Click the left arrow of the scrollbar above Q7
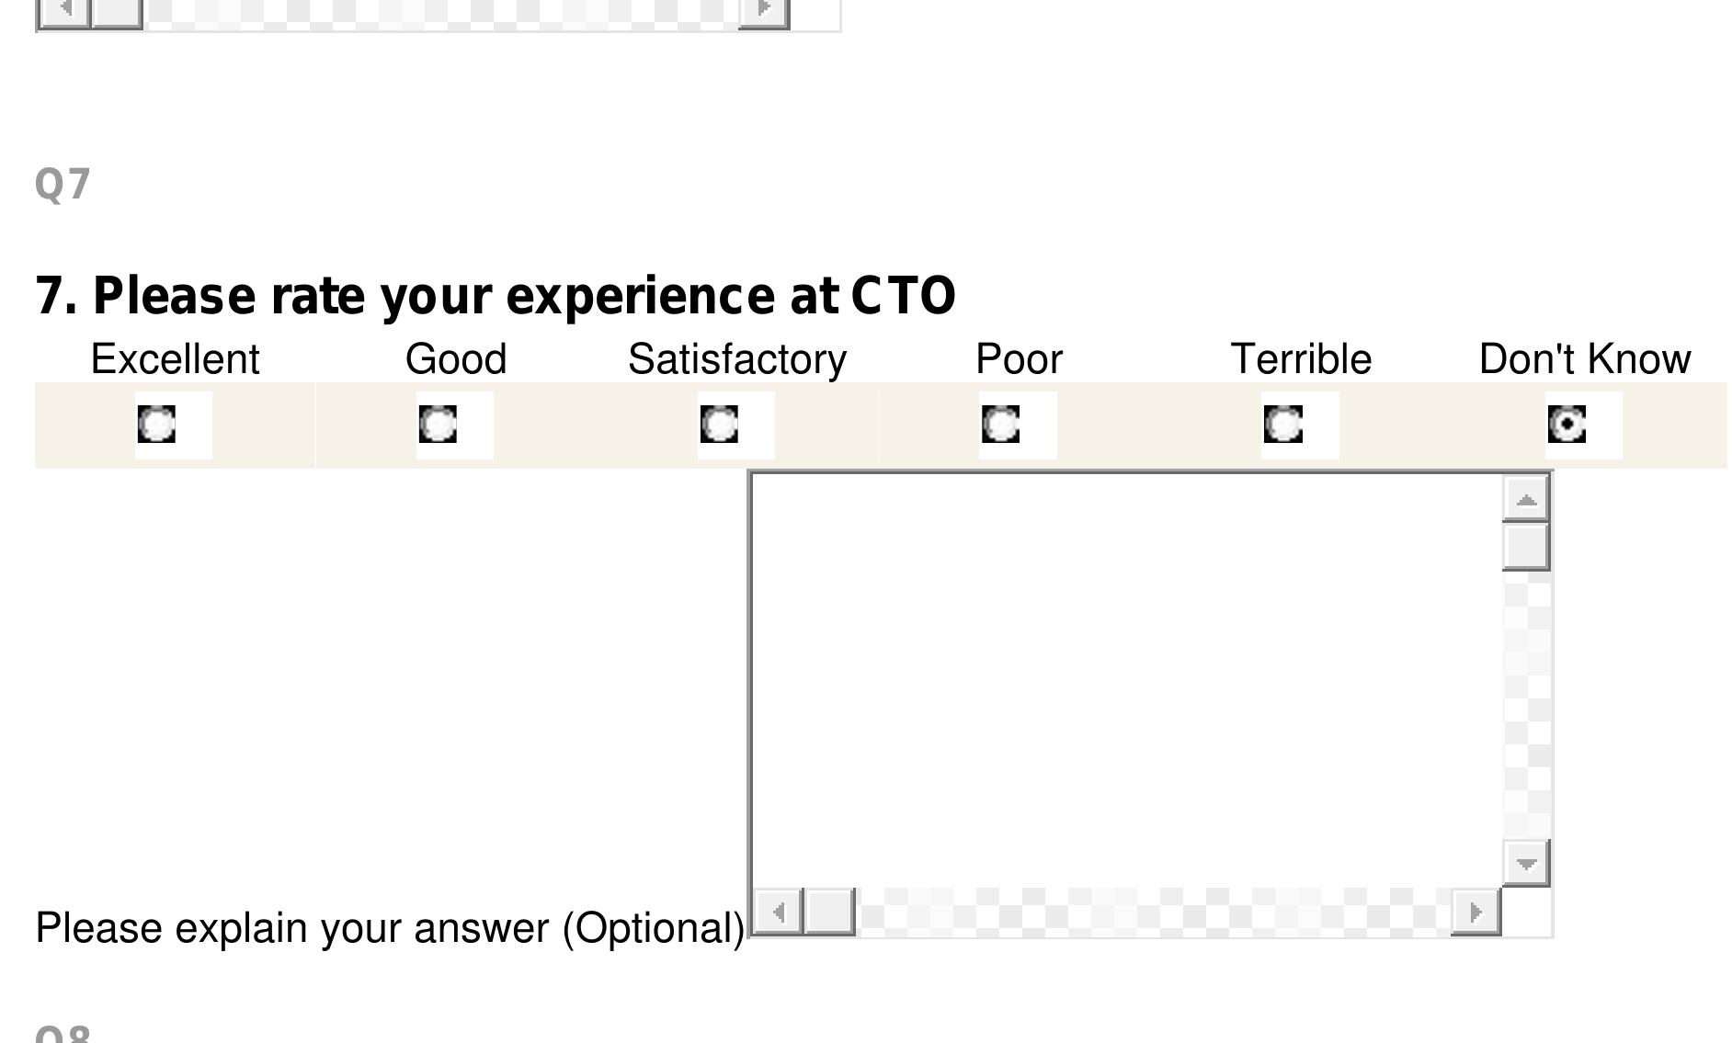Screen dimensions: 1732x1043 [64, 11]
